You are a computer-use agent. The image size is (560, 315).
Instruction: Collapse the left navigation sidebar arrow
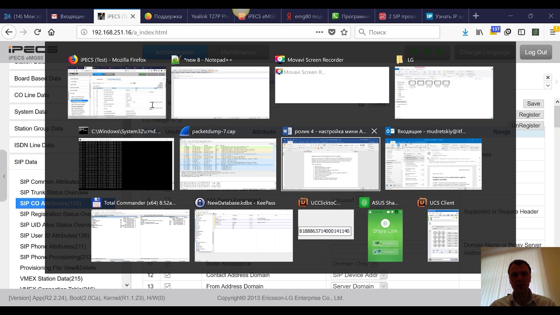pos(4,176)
